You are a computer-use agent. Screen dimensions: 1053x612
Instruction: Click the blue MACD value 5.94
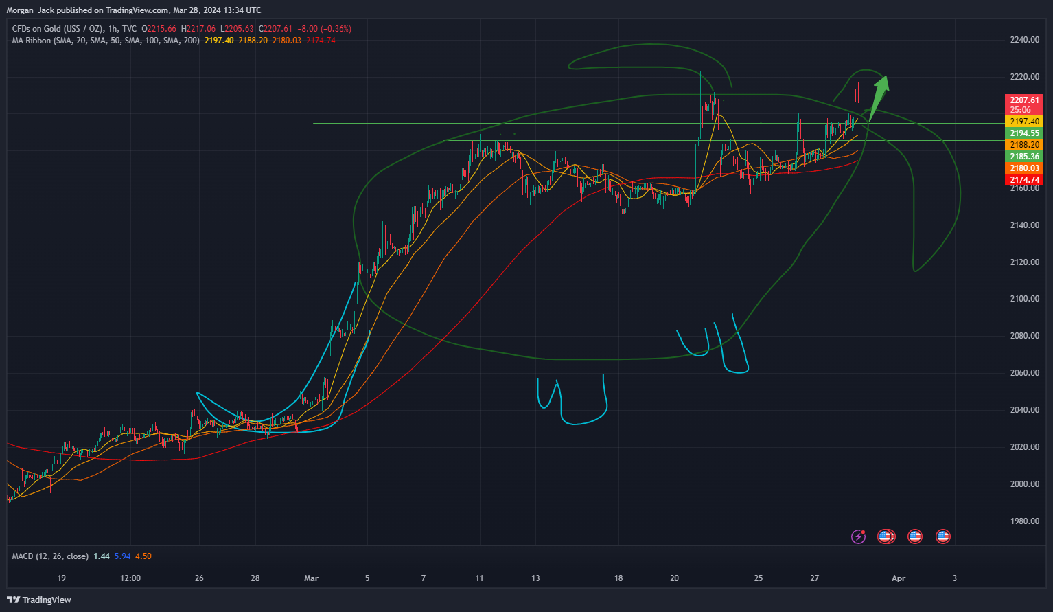pos(122,556)
